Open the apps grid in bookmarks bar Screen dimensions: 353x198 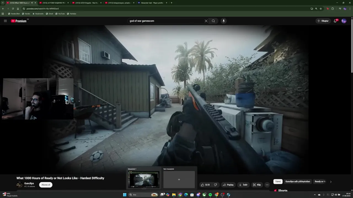[3, 13]
